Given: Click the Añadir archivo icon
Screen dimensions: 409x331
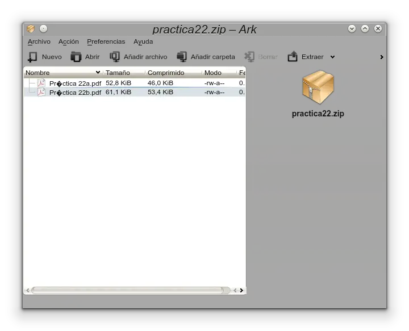Looking at the screenshot, I should click(115, 57).
